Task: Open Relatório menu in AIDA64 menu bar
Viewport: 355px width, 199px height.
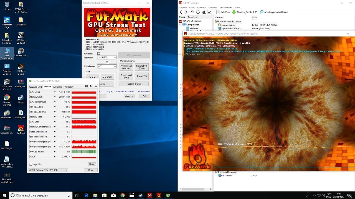Action: click(201, 7)
